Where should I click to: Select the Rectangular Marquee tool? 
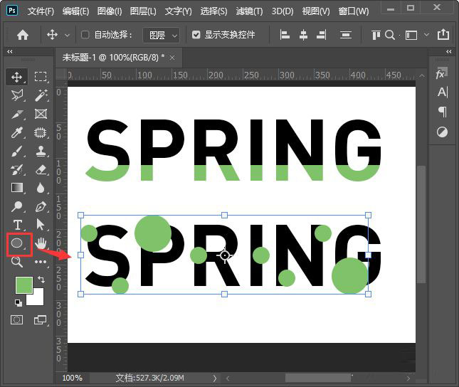(x=41, y=76)
